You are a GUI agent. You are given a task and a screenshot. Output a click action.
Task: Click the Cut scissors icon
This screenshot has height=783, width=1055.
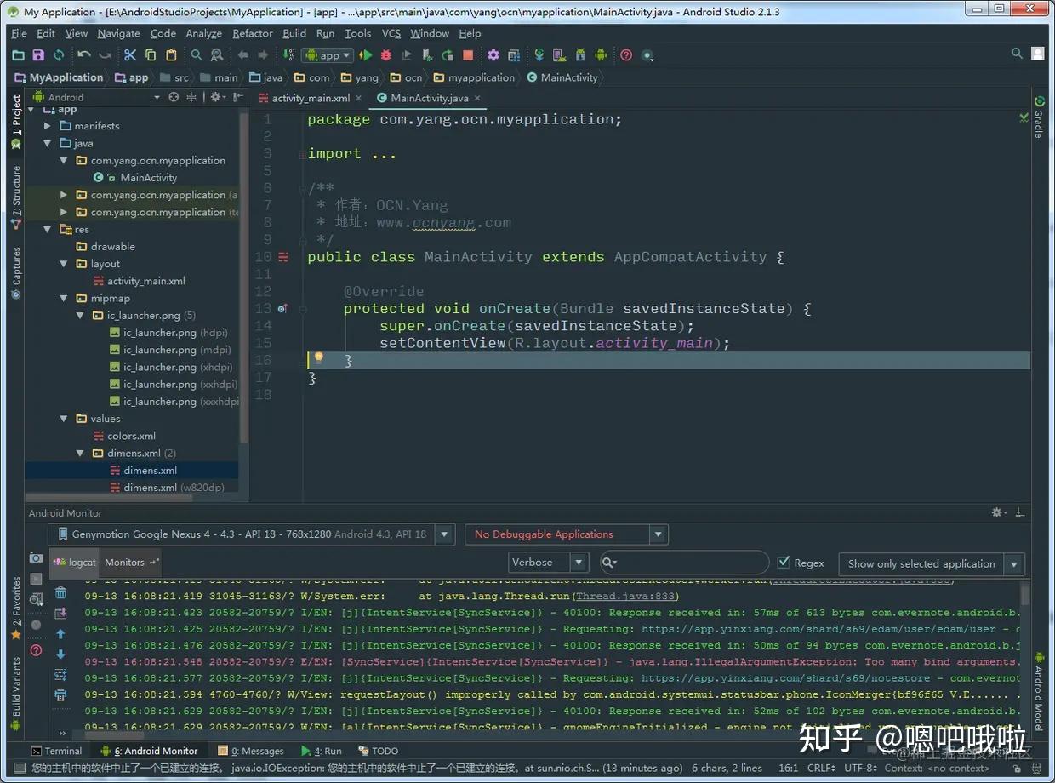(130, 55)
